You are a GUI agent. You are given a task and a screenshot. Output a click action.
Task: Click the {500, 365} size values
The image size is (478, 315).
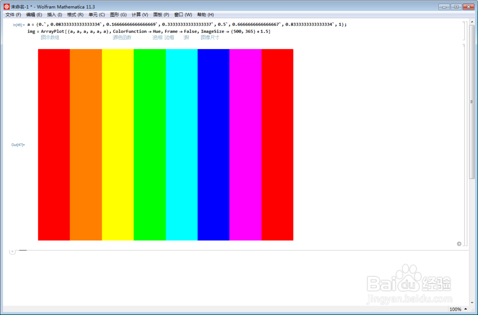[x=243, y=31]
